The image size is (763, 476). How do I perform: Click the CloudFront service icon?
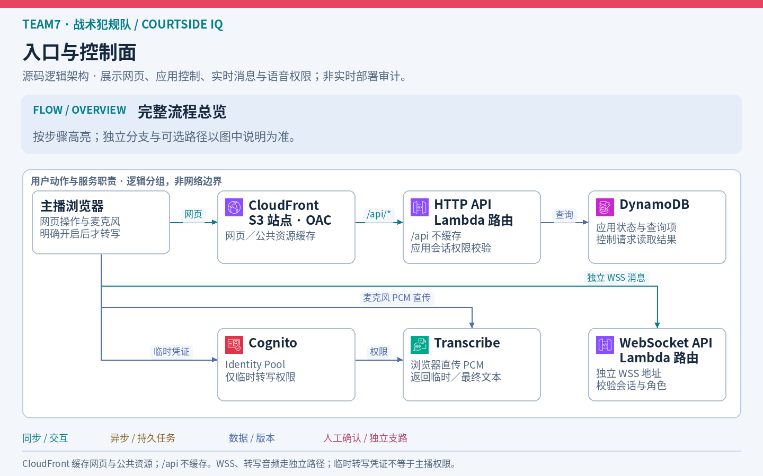pos(234,207)
